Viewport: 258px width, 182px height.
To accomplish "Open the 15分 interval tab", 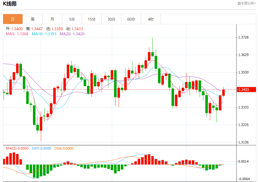I will (x=92, y=19).
